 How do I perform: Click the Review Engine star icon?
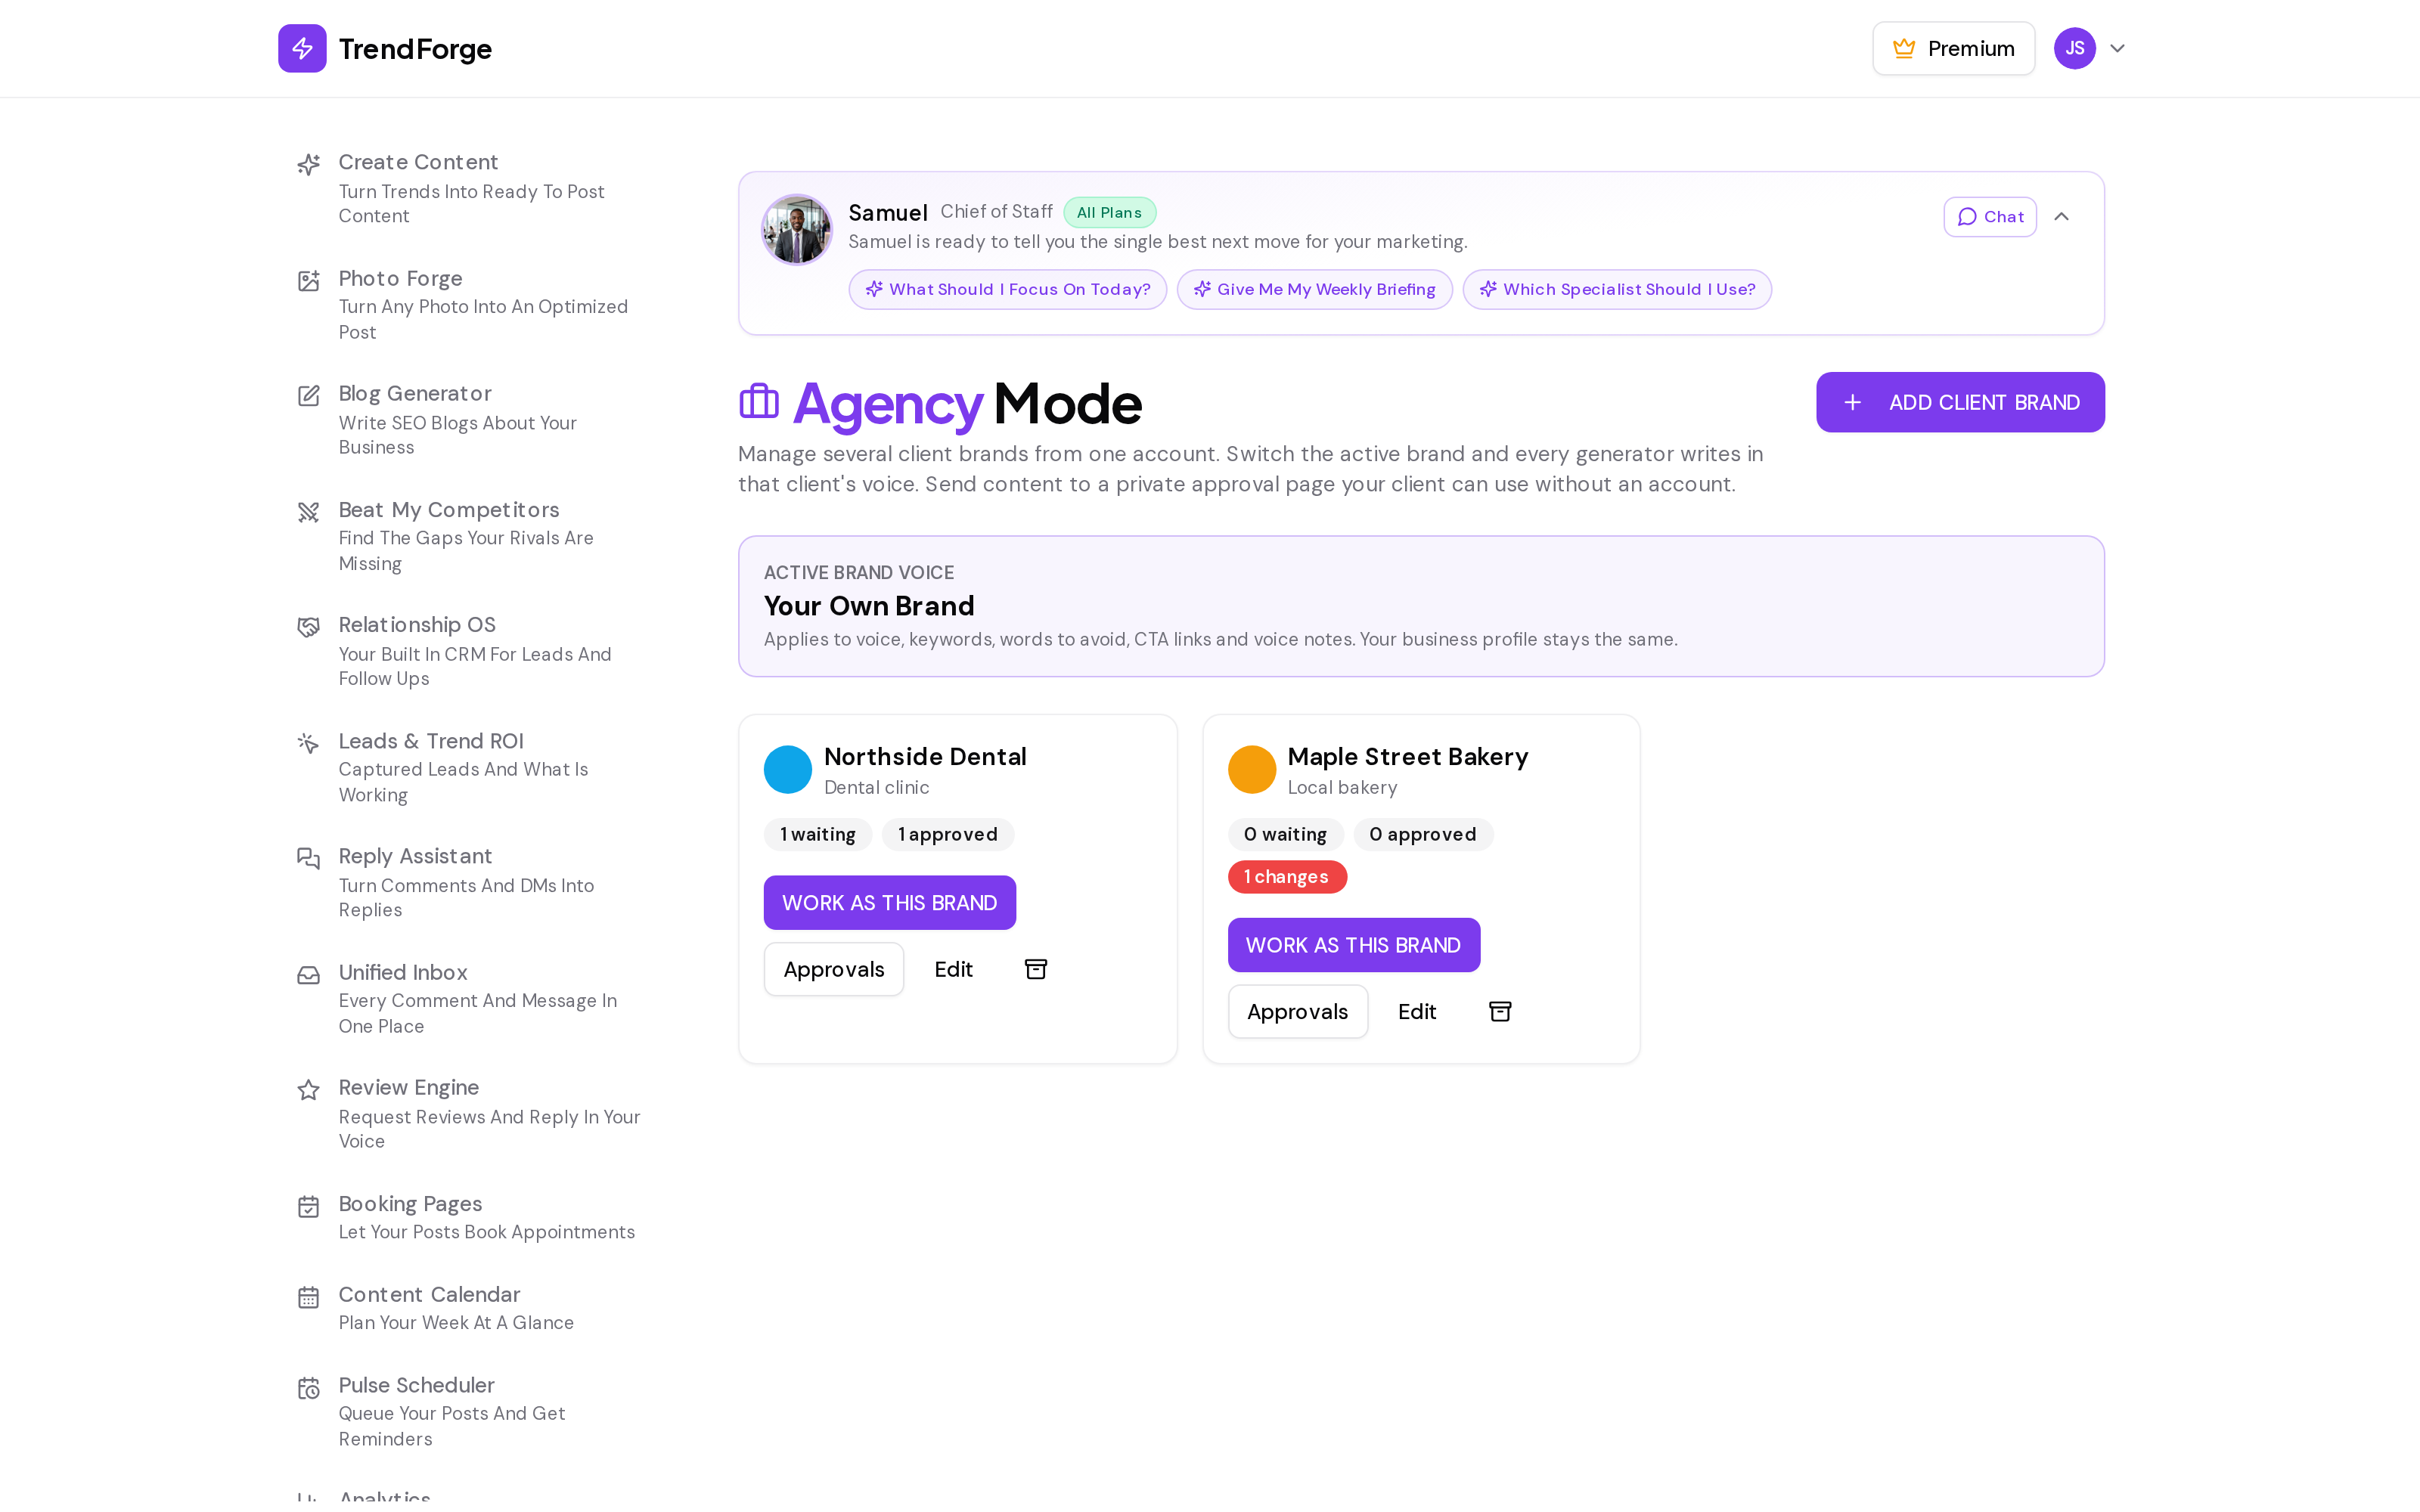(309, 1090)
